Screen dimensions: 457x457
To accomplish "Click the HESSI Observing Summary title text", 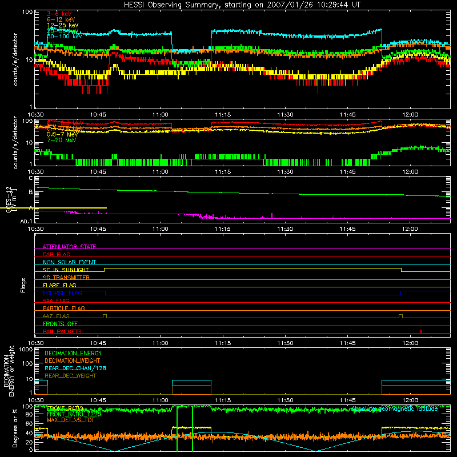I will (x=242, y=5).
